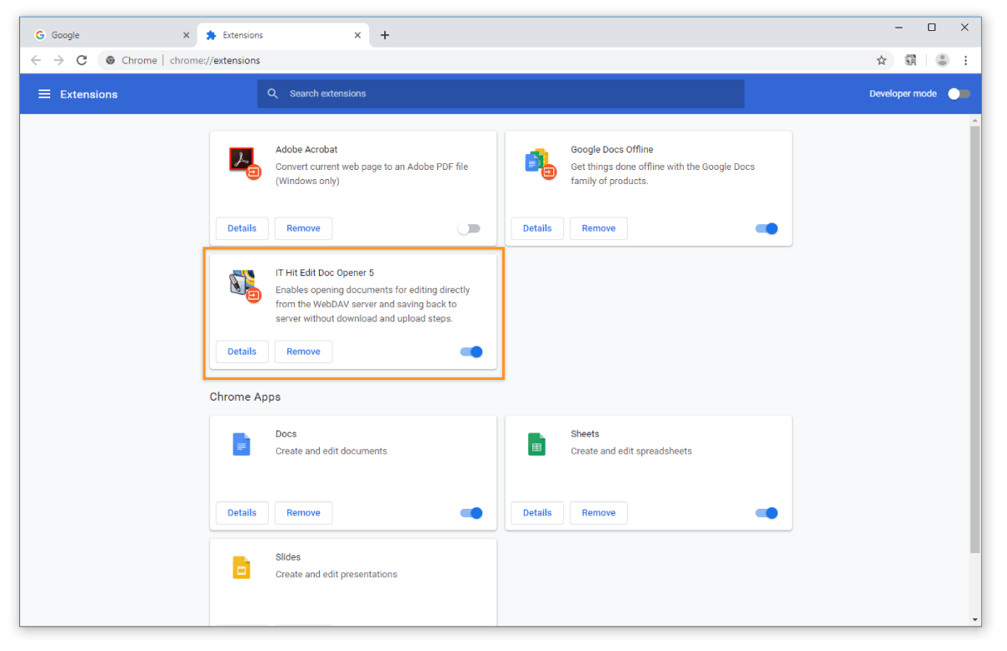1007x651 pixels.
Task: Click the Search extensions field
Action: [501, 94]
